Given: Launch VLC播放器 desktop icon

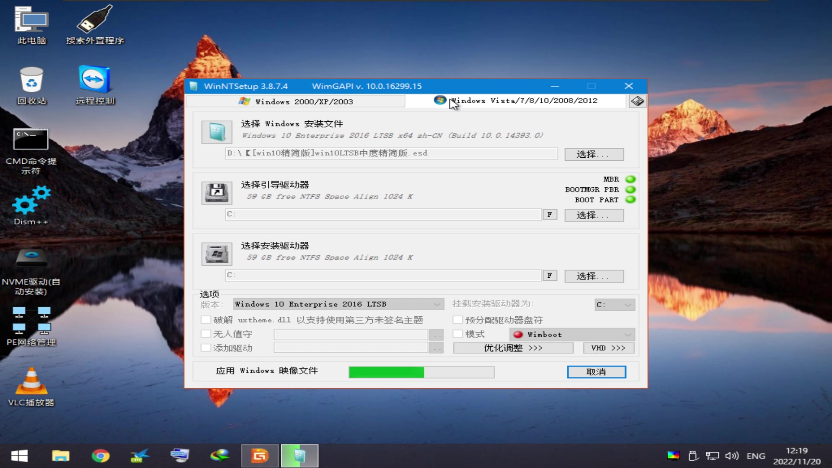Looking at the screenshot, I should 31,387.
